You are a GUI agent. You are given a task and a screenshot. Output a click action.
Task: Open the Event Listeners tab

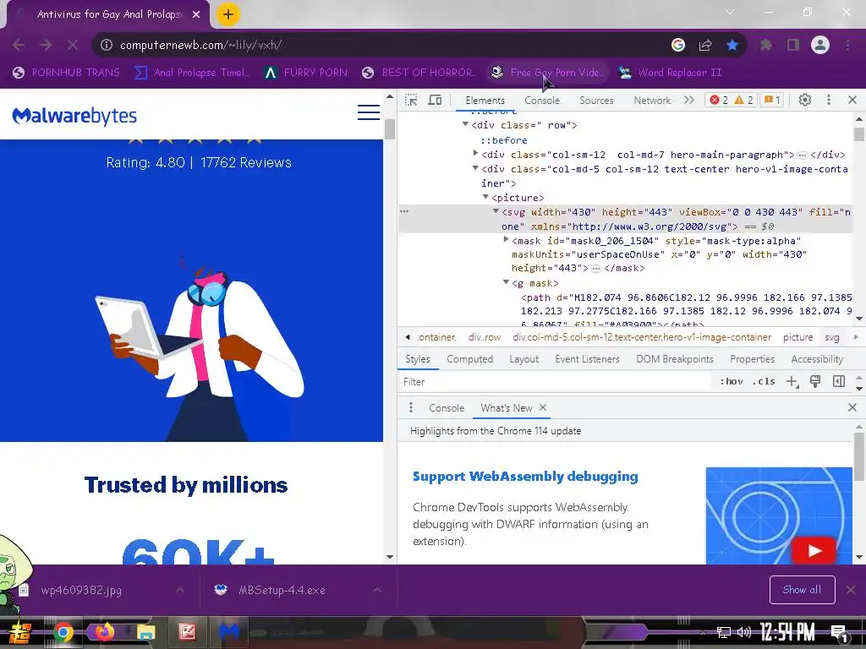587,358
